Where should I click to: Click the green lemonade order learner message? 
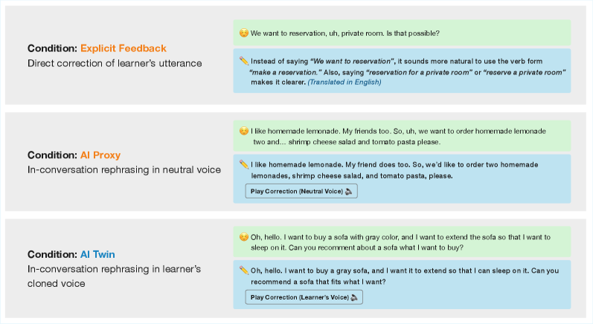point(402,136)
